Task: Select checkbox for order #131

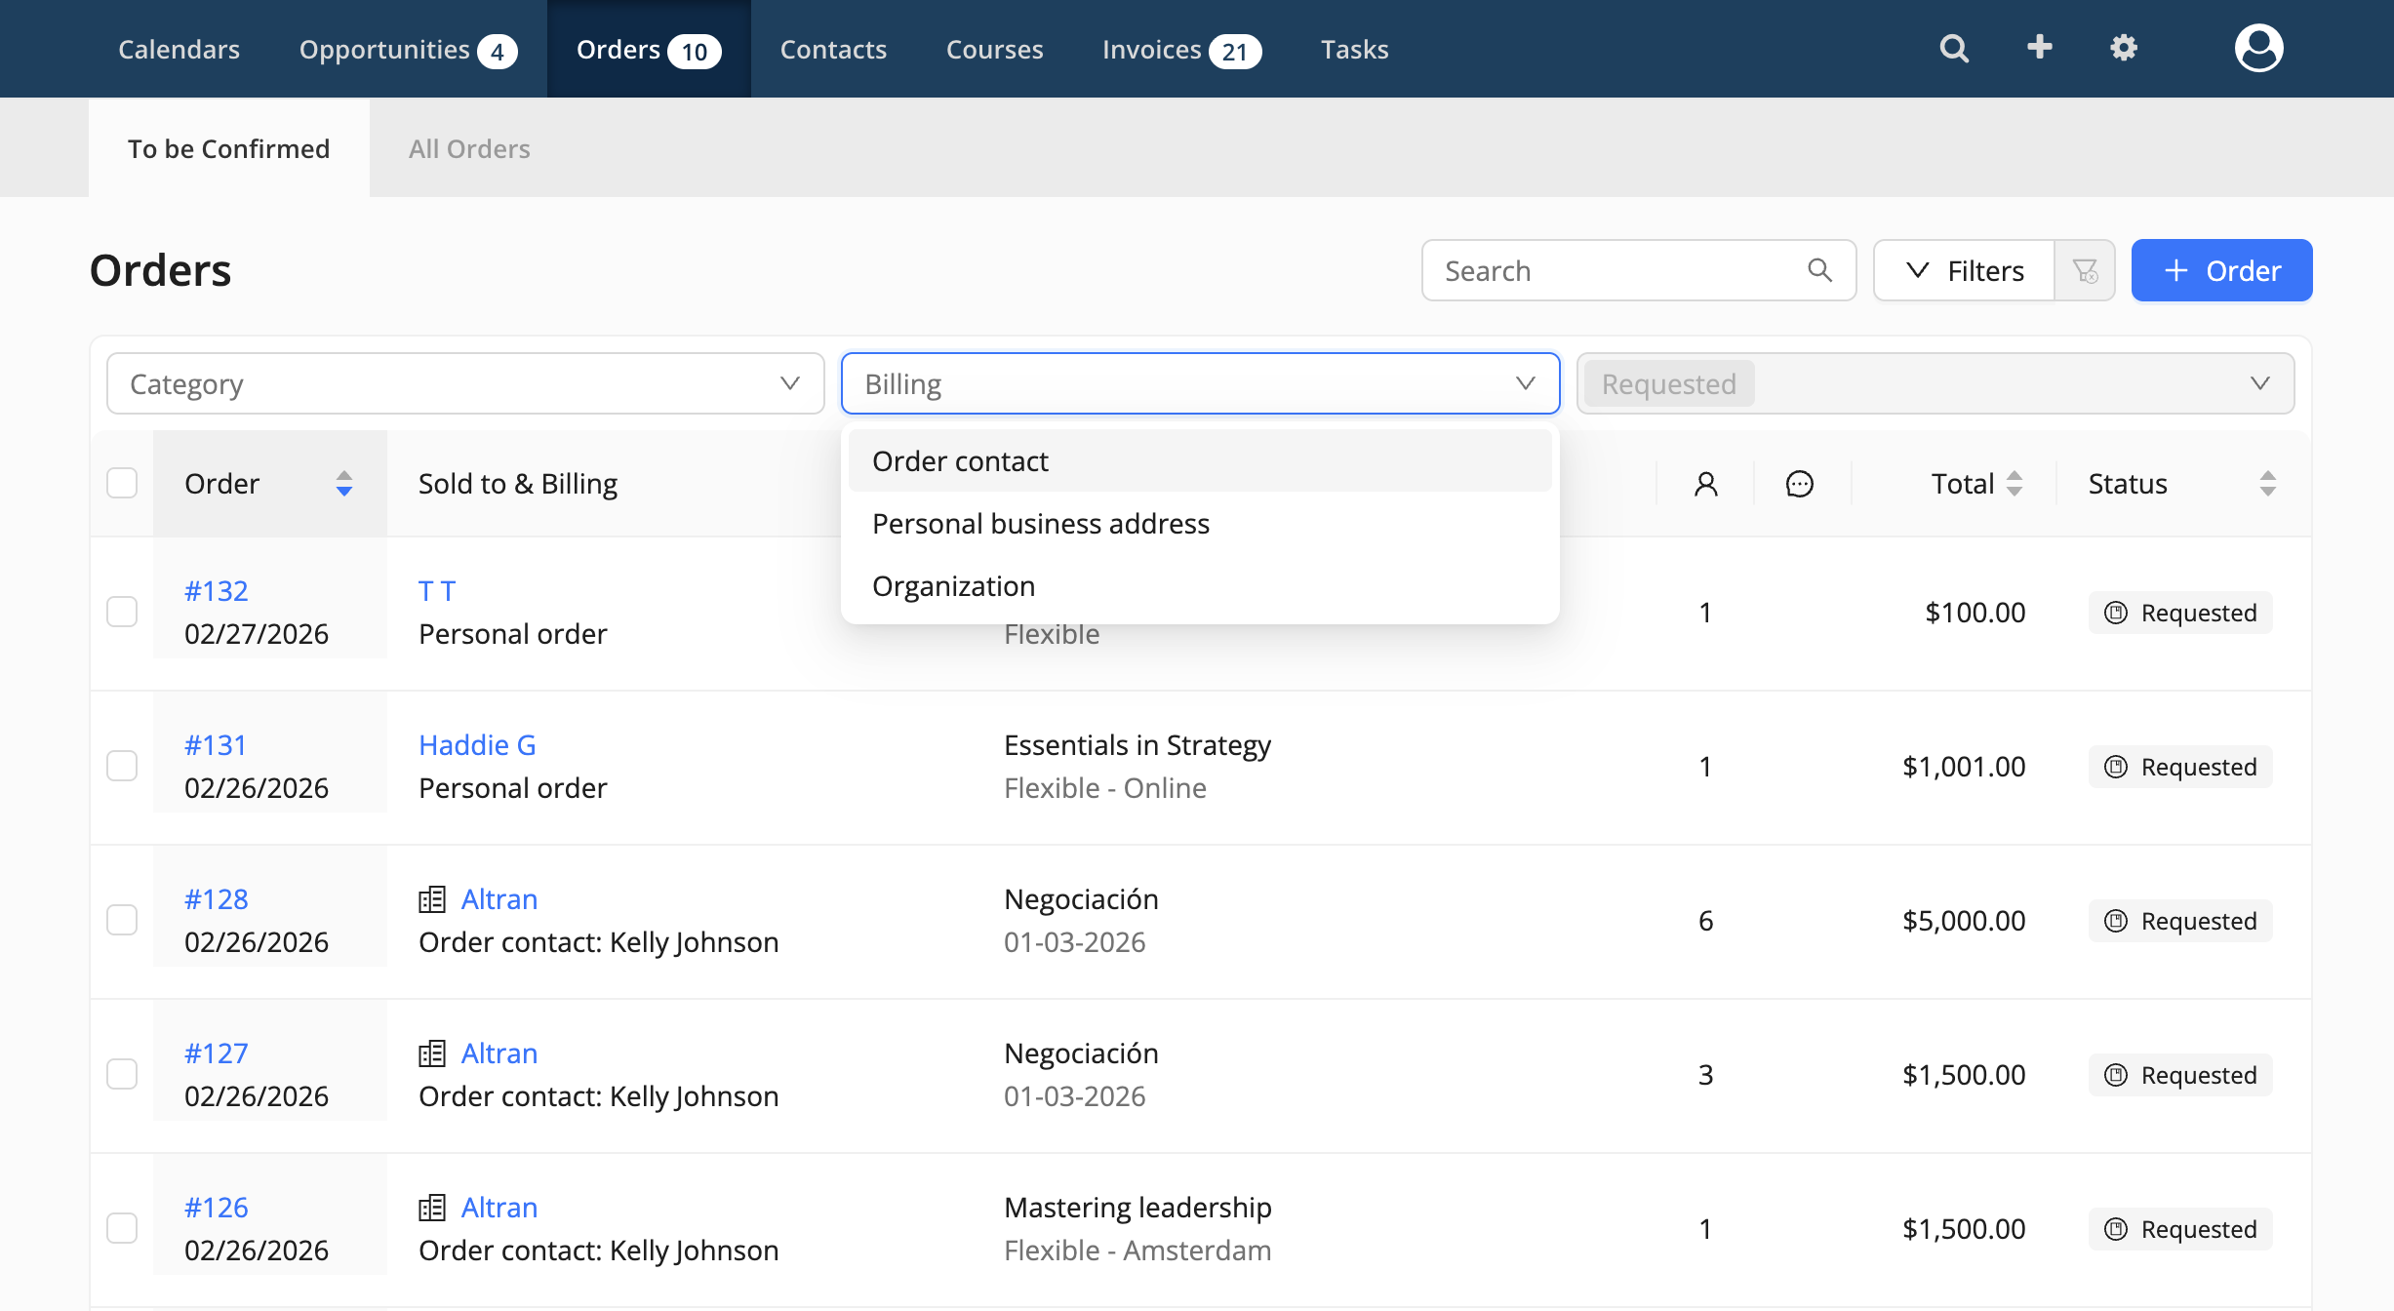Action: [x=122, y=766]
